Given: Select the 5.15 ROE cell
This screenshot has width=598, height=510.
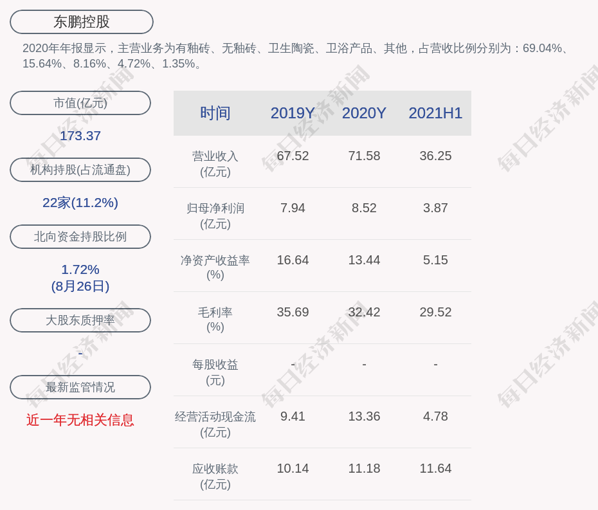Looking at the screenshot, I should pos(435,260).
